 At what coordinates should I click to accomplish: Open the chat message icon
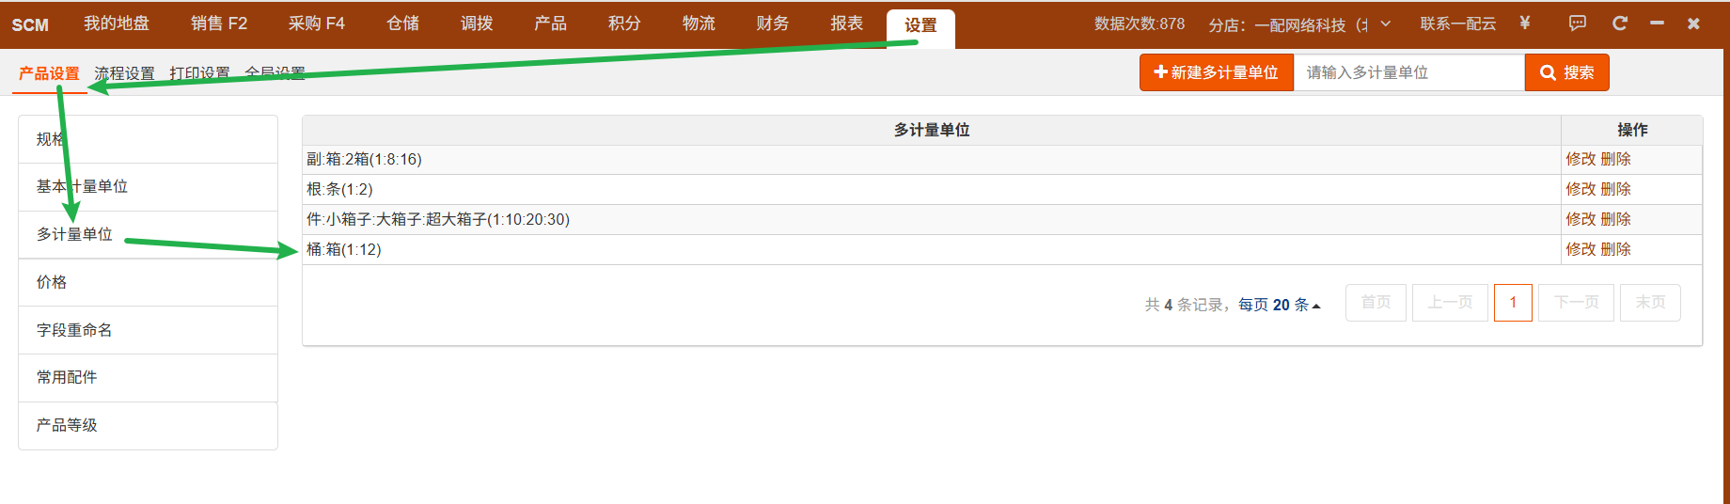click(x=1577, y=24)
